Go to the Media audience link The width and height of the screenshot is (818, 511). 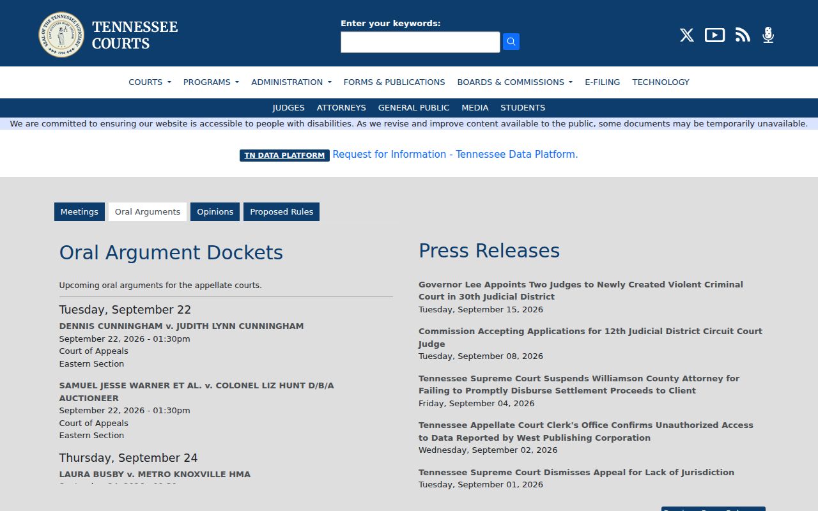click(x=475, y=107)
